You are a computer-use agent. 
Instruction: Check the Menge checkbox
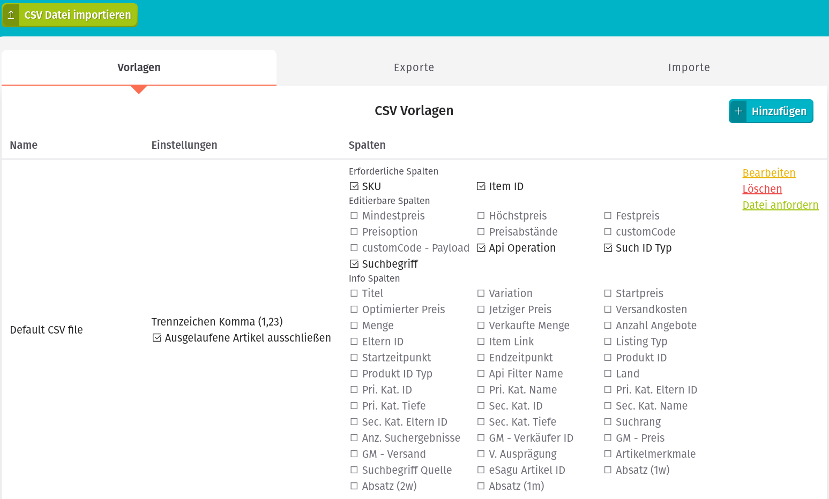point(354,326)
